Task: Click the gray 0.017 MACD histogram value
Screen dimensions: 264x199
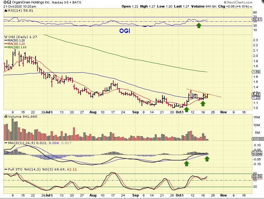Action: (x=66, y=143)
